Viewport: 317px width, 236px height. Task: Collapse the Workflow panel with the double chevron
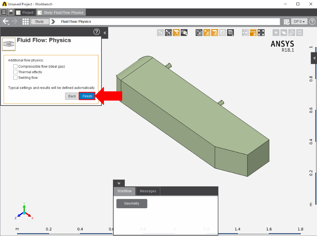pos(119,183)
